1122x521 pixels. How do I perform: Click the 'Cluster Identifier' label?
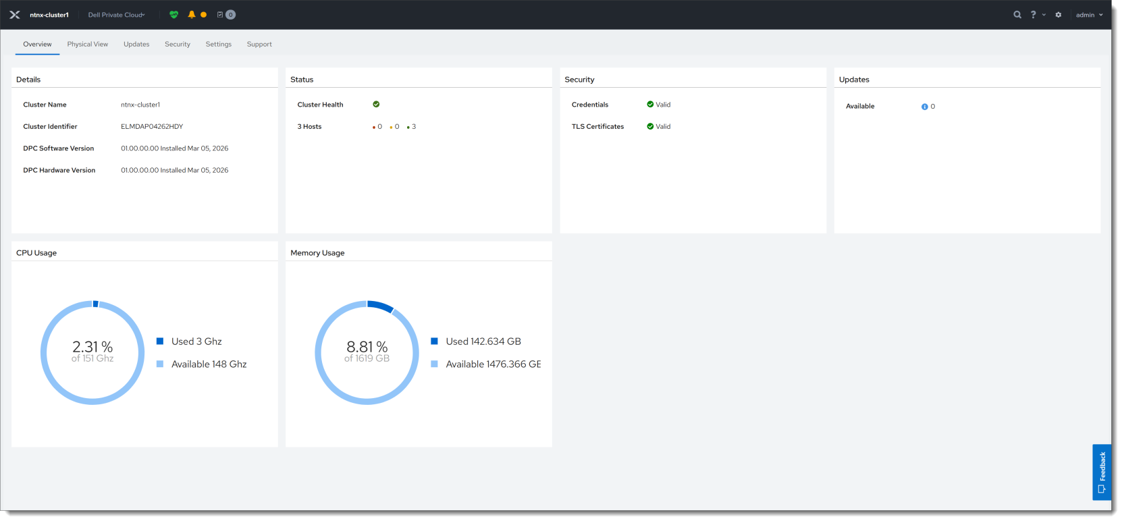click(x=50, y=127)
